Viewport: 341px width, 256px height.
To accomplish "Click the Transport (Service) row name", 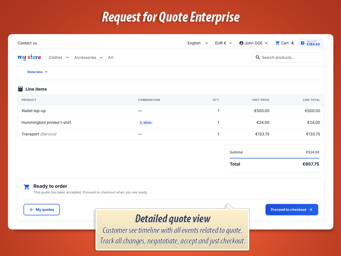I will click(x=39, y=134).
